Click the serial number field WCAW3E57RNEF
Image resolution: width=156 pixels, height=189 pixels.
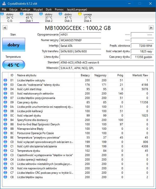tap(80, 40)
